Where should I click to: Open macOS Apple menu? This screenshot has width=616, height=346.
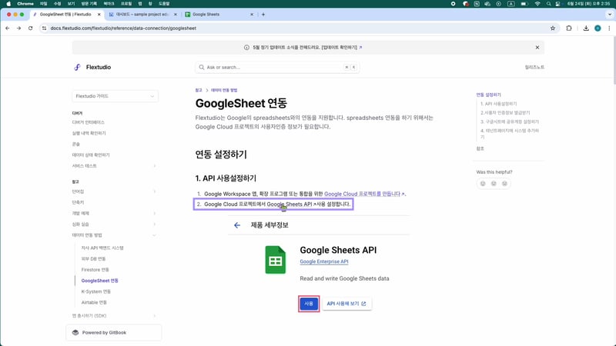pos(8,4)
